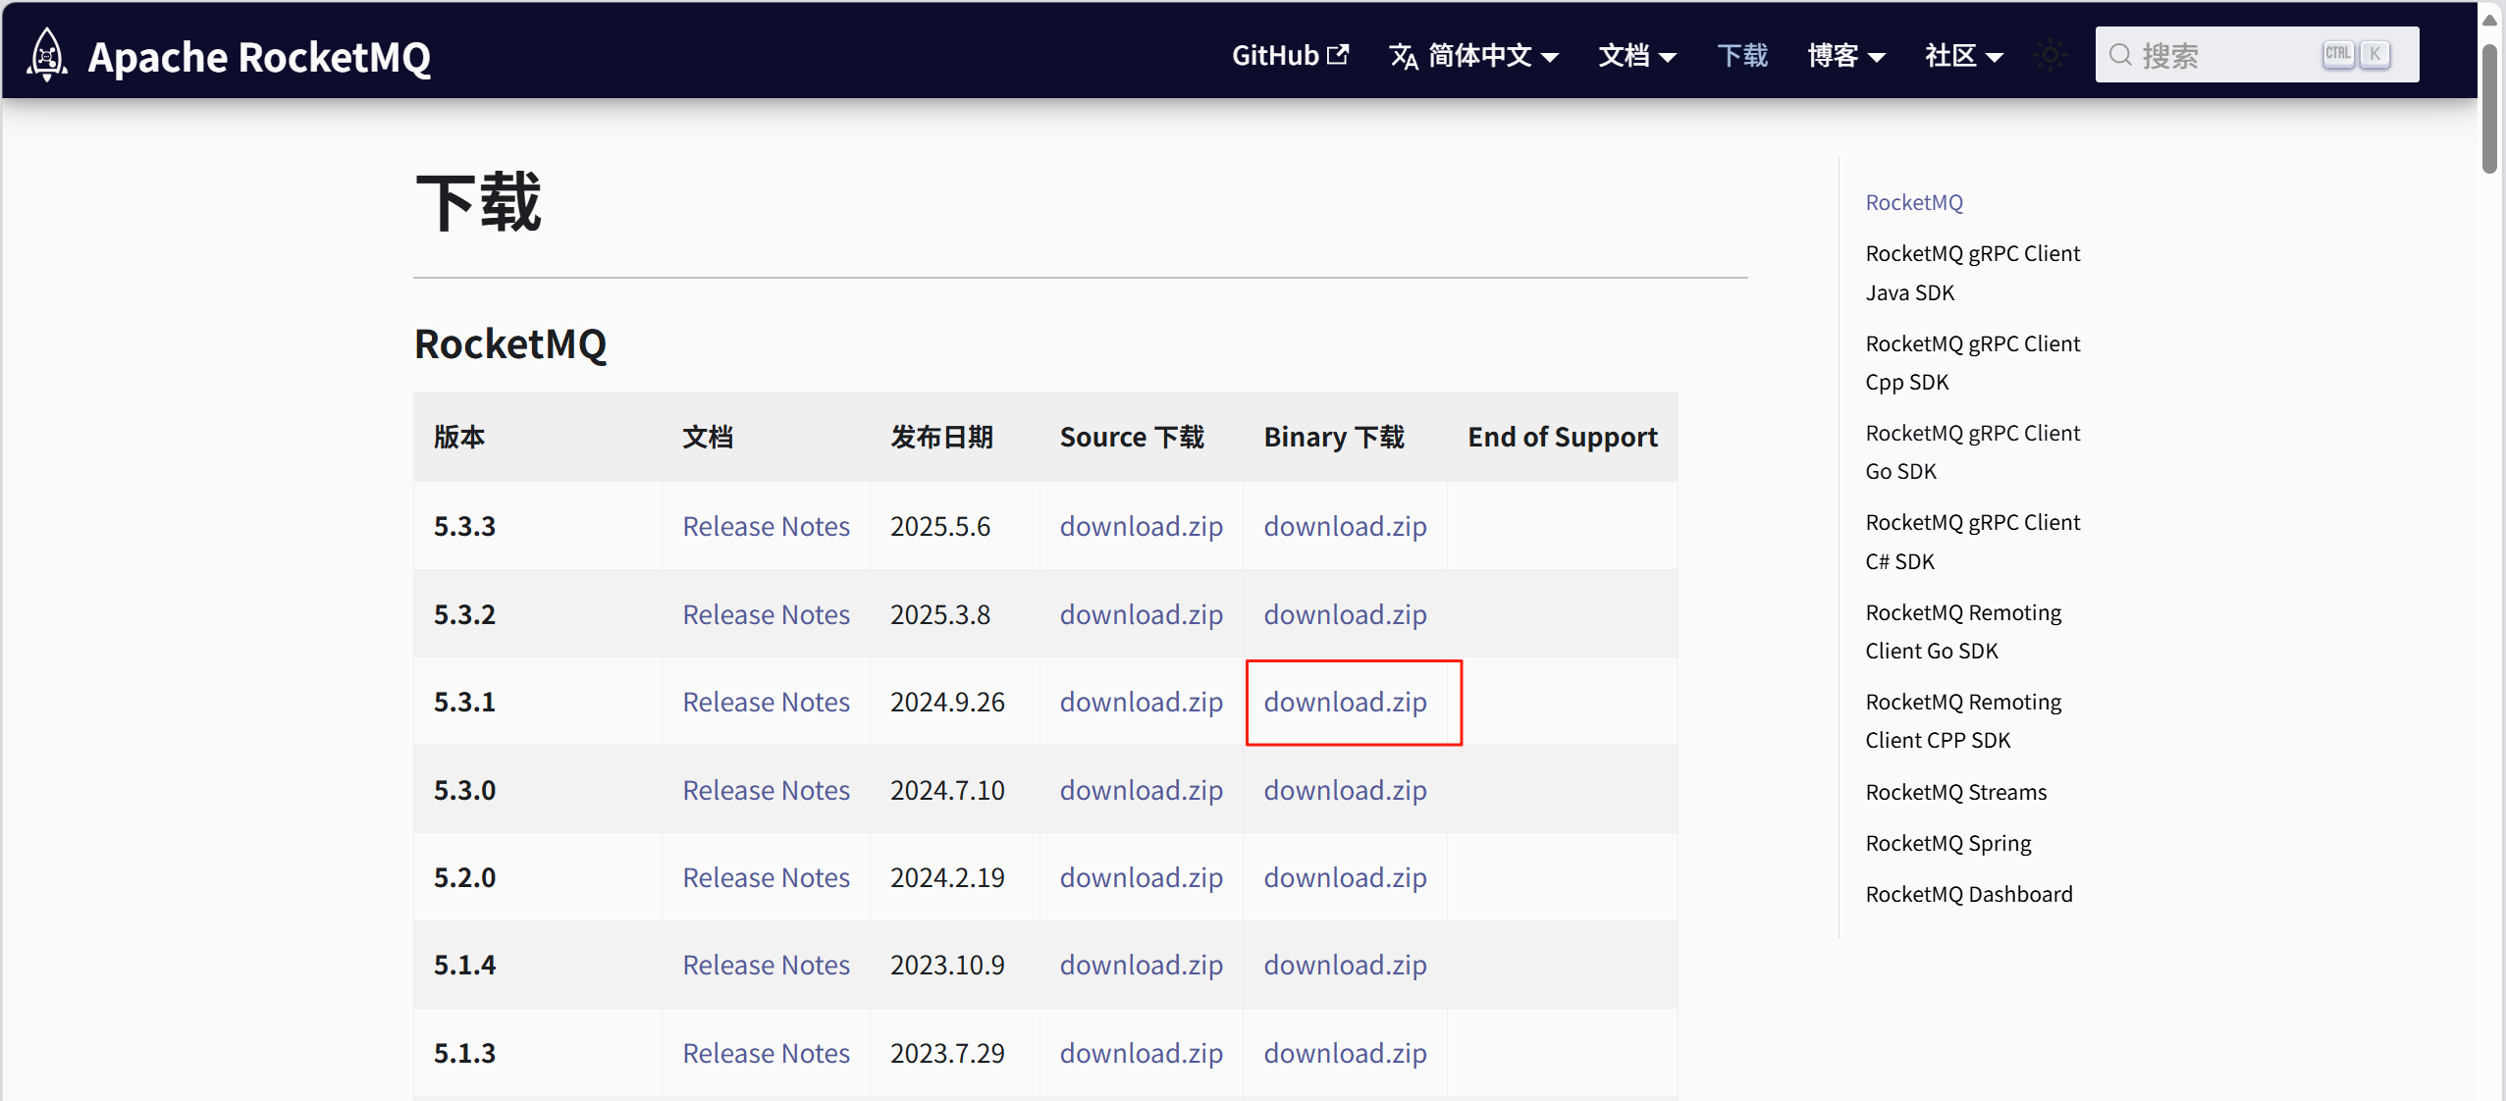Open the 社区 dropdown menu
The height and width of the screenshot is (1101, 2506).
tap(1959, 56)
